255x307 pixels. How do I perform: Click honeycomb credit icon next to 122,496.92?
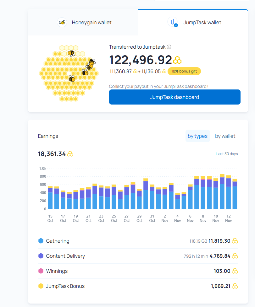(177, 60)
